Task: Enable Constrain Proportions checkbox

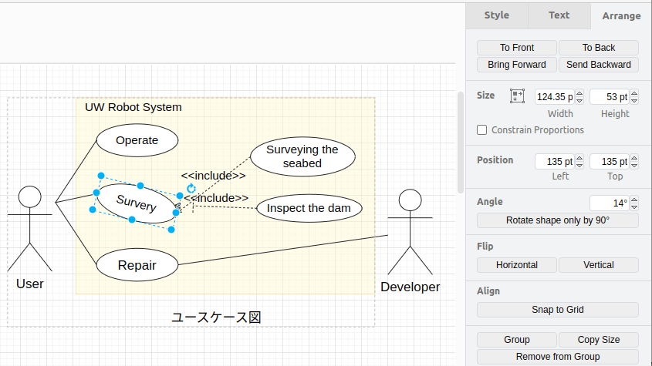Action: (482, 130)
